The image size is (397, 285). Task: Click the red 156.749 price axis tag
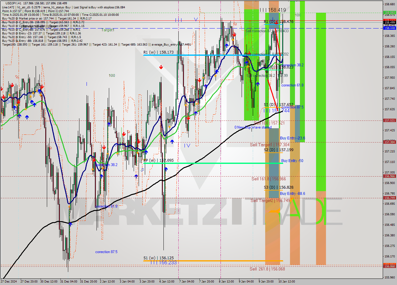pyautogui.click(x=390, y=198)
